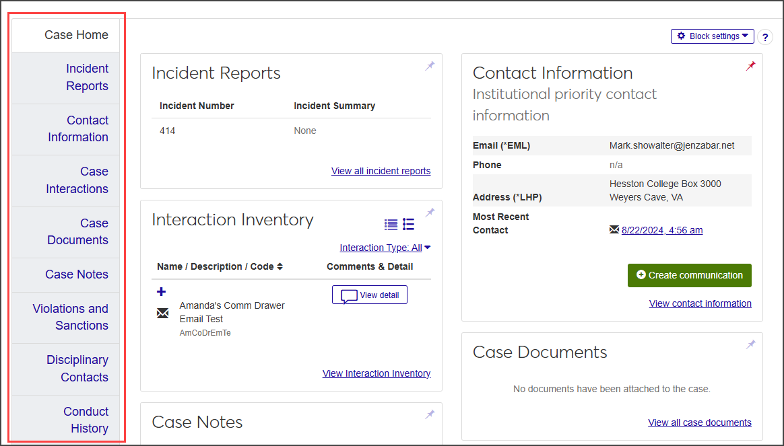Click the View detail button
784x446 pixels.
pos(370,295)
